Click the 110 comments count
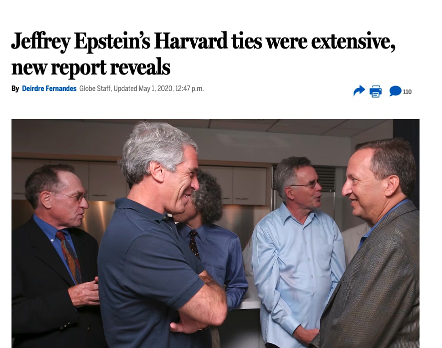442x348 pixels. (408, 91)
